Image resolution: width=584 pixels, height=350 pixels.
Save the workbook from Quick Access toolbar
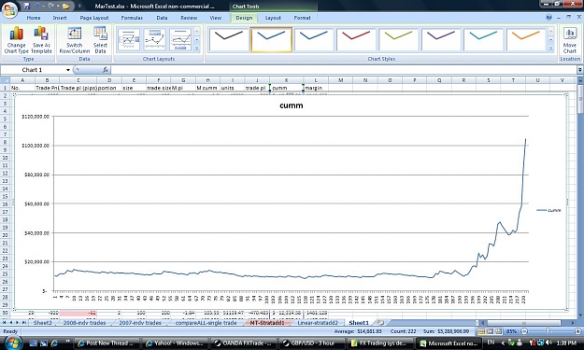click(x=27, y=6)
